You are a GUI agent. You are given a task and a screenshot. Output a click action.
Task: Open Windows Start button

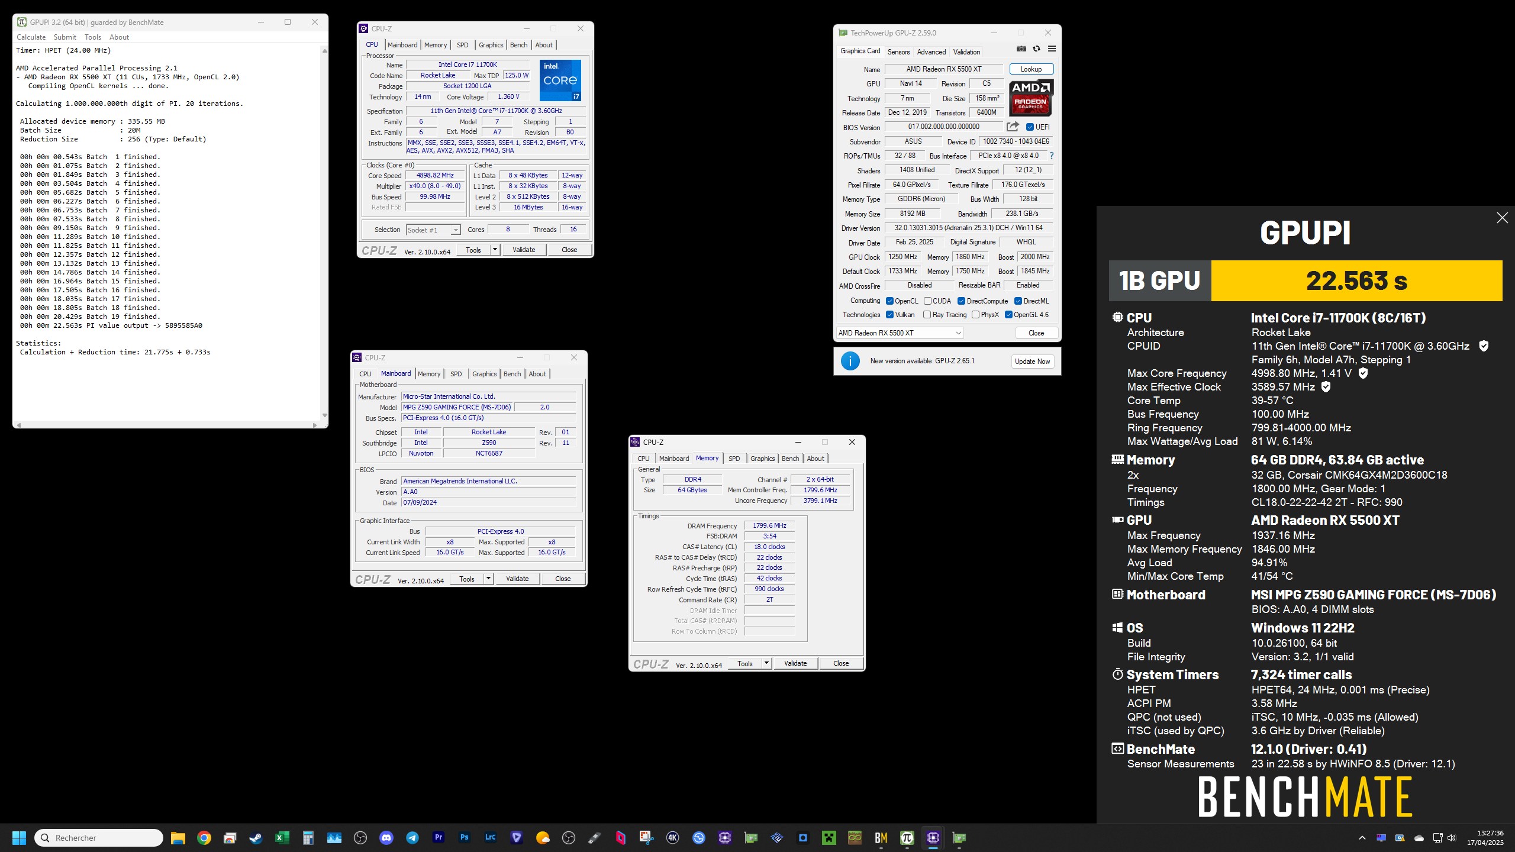(x=19, y=838)
